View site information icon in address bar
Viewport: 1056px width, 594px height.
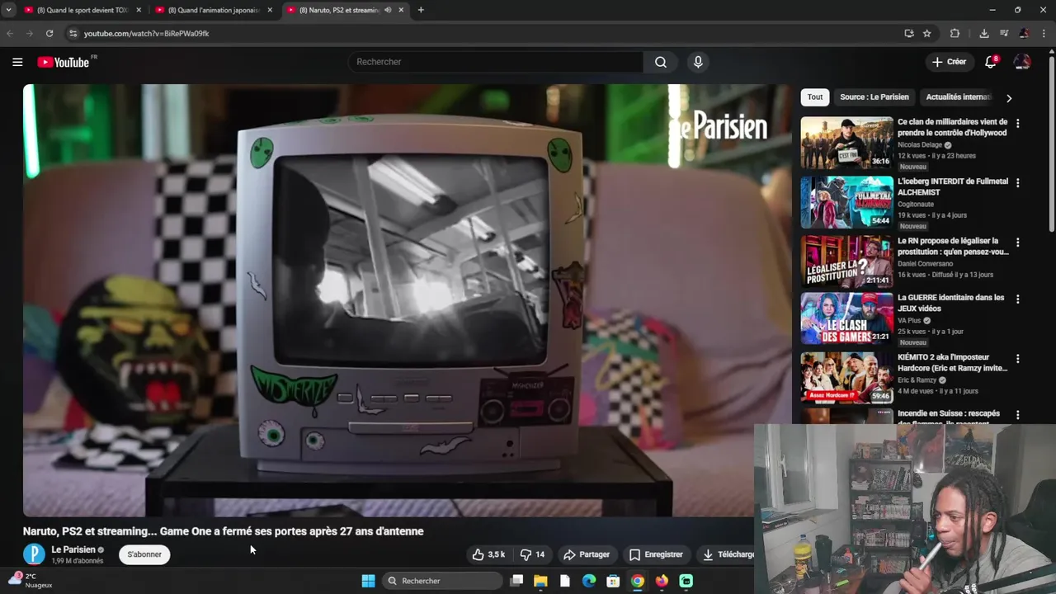pos(73,33)
